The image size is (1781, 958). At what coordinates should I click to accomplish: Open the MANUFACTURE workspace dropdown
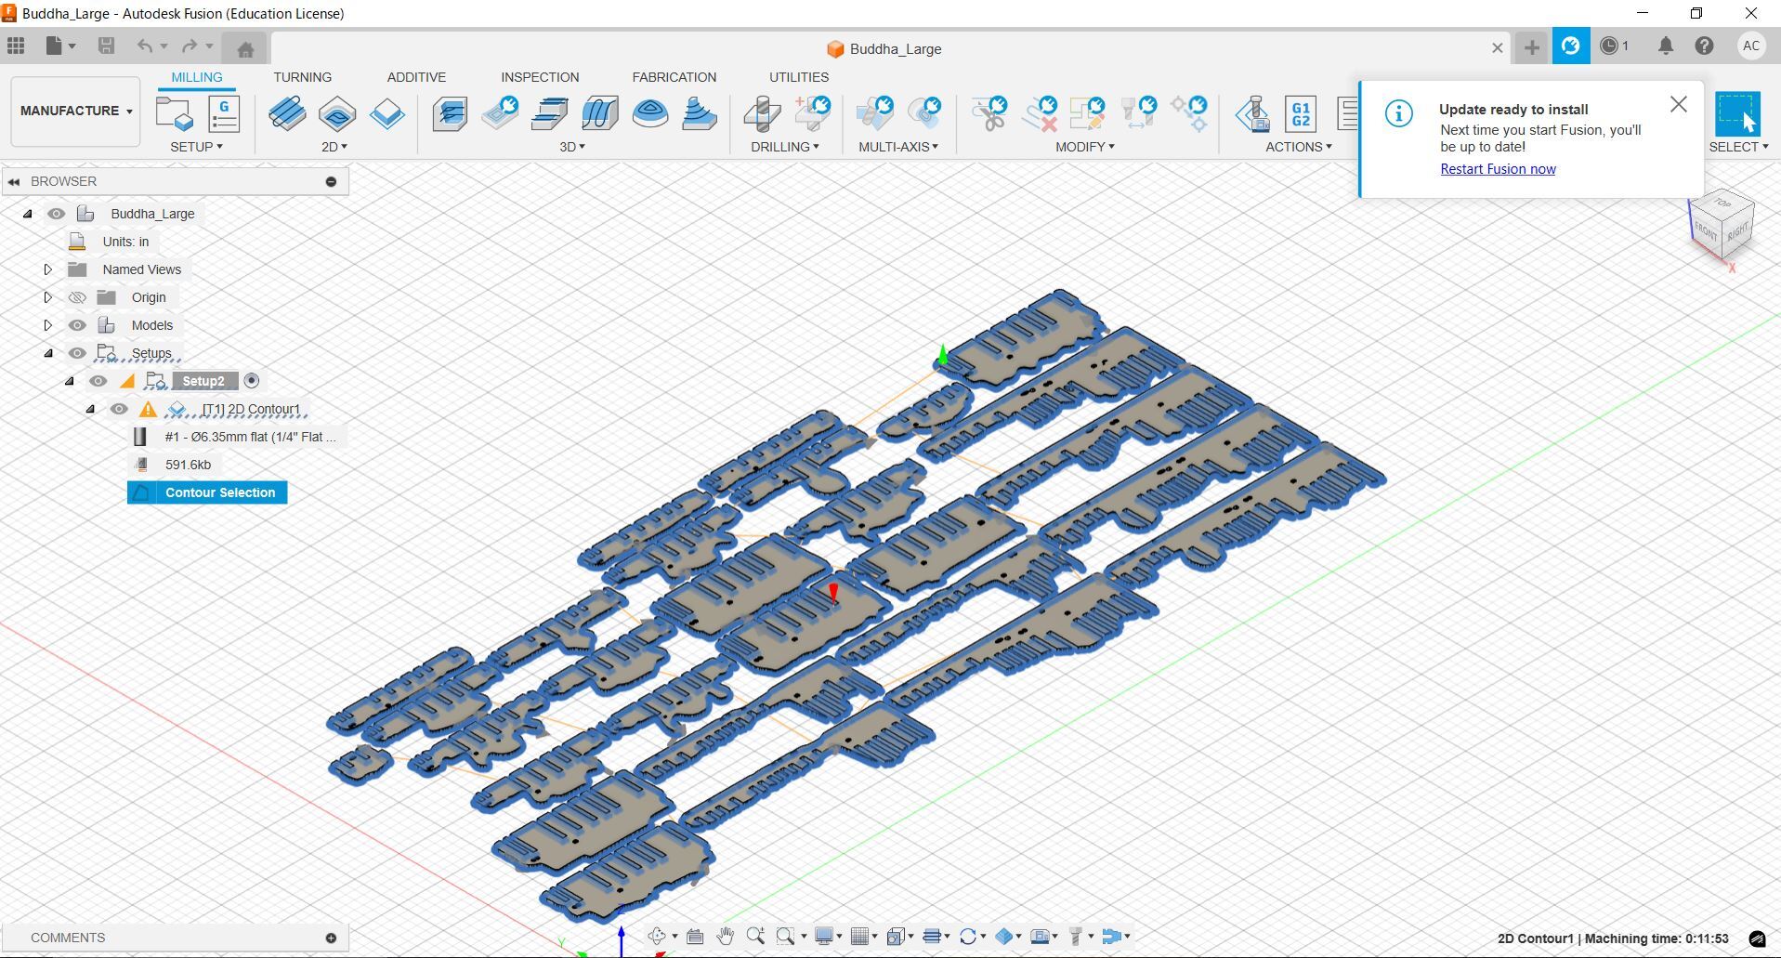tap(75, 111)
